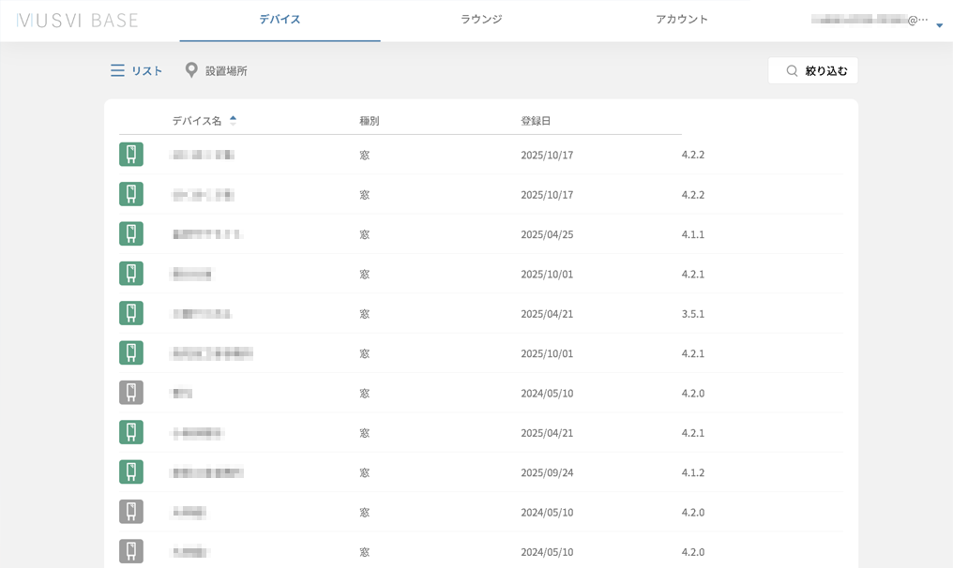The width and height of the screenshot is (953, 568).
Task: Click the device icon in the version 3.5.1 row
Action: pyautogui.click(x=131, y=314)
